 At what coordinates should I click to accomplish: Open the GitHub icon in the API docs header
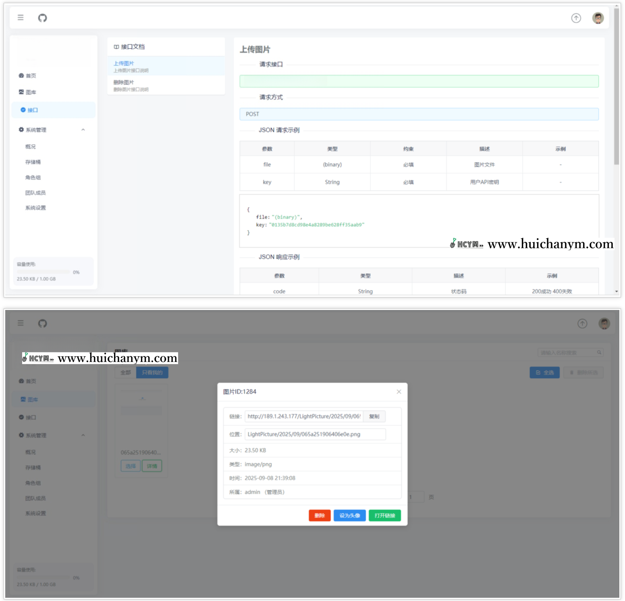42,18
